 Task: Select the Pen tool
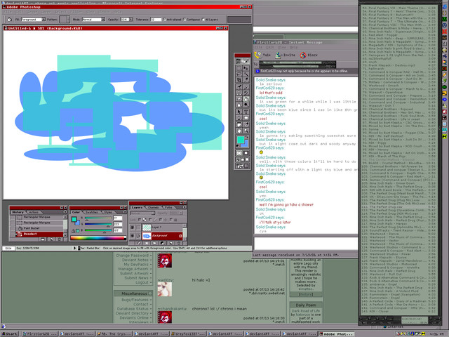coord(239,118)
